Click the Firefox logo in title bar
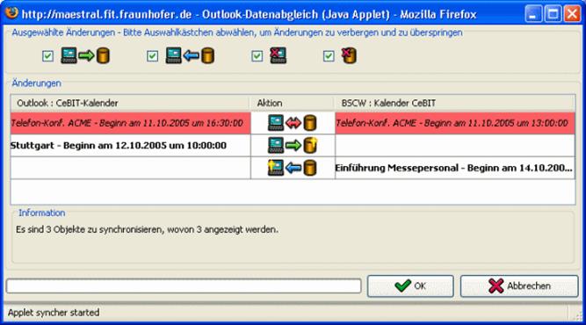The width and height of the screenshot is (586, 325). point(12,13)
